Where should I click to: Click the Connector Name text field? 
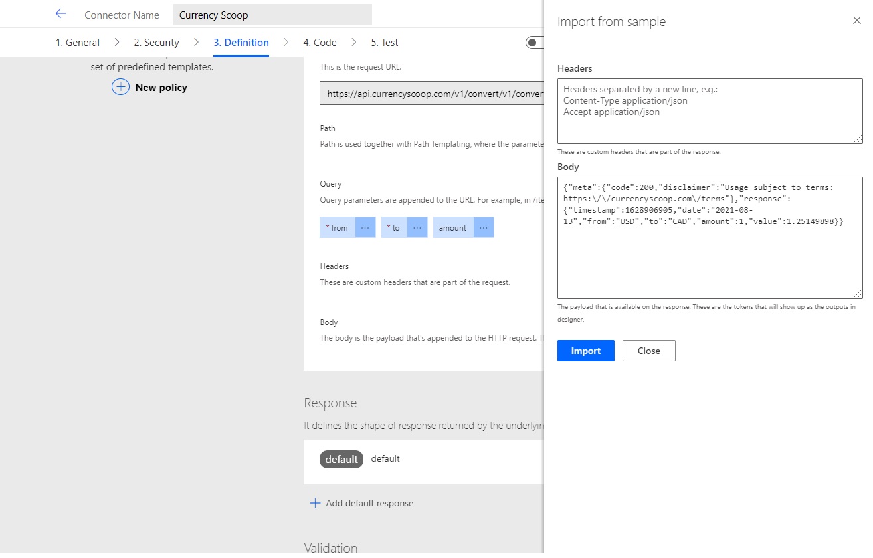(x=272, y=14)
